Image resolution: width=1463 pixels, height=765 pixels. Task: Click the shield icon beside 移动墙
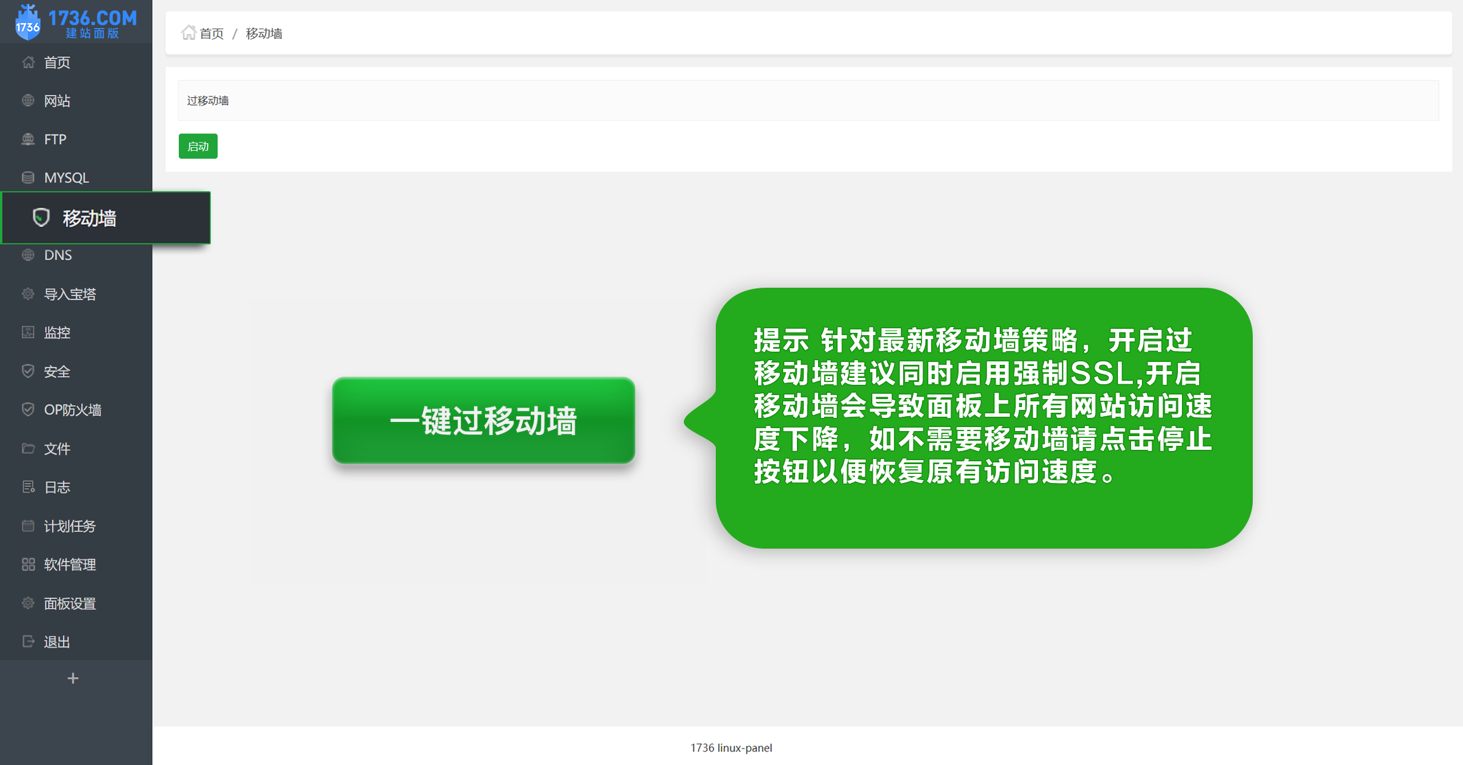tap(41, 218)
